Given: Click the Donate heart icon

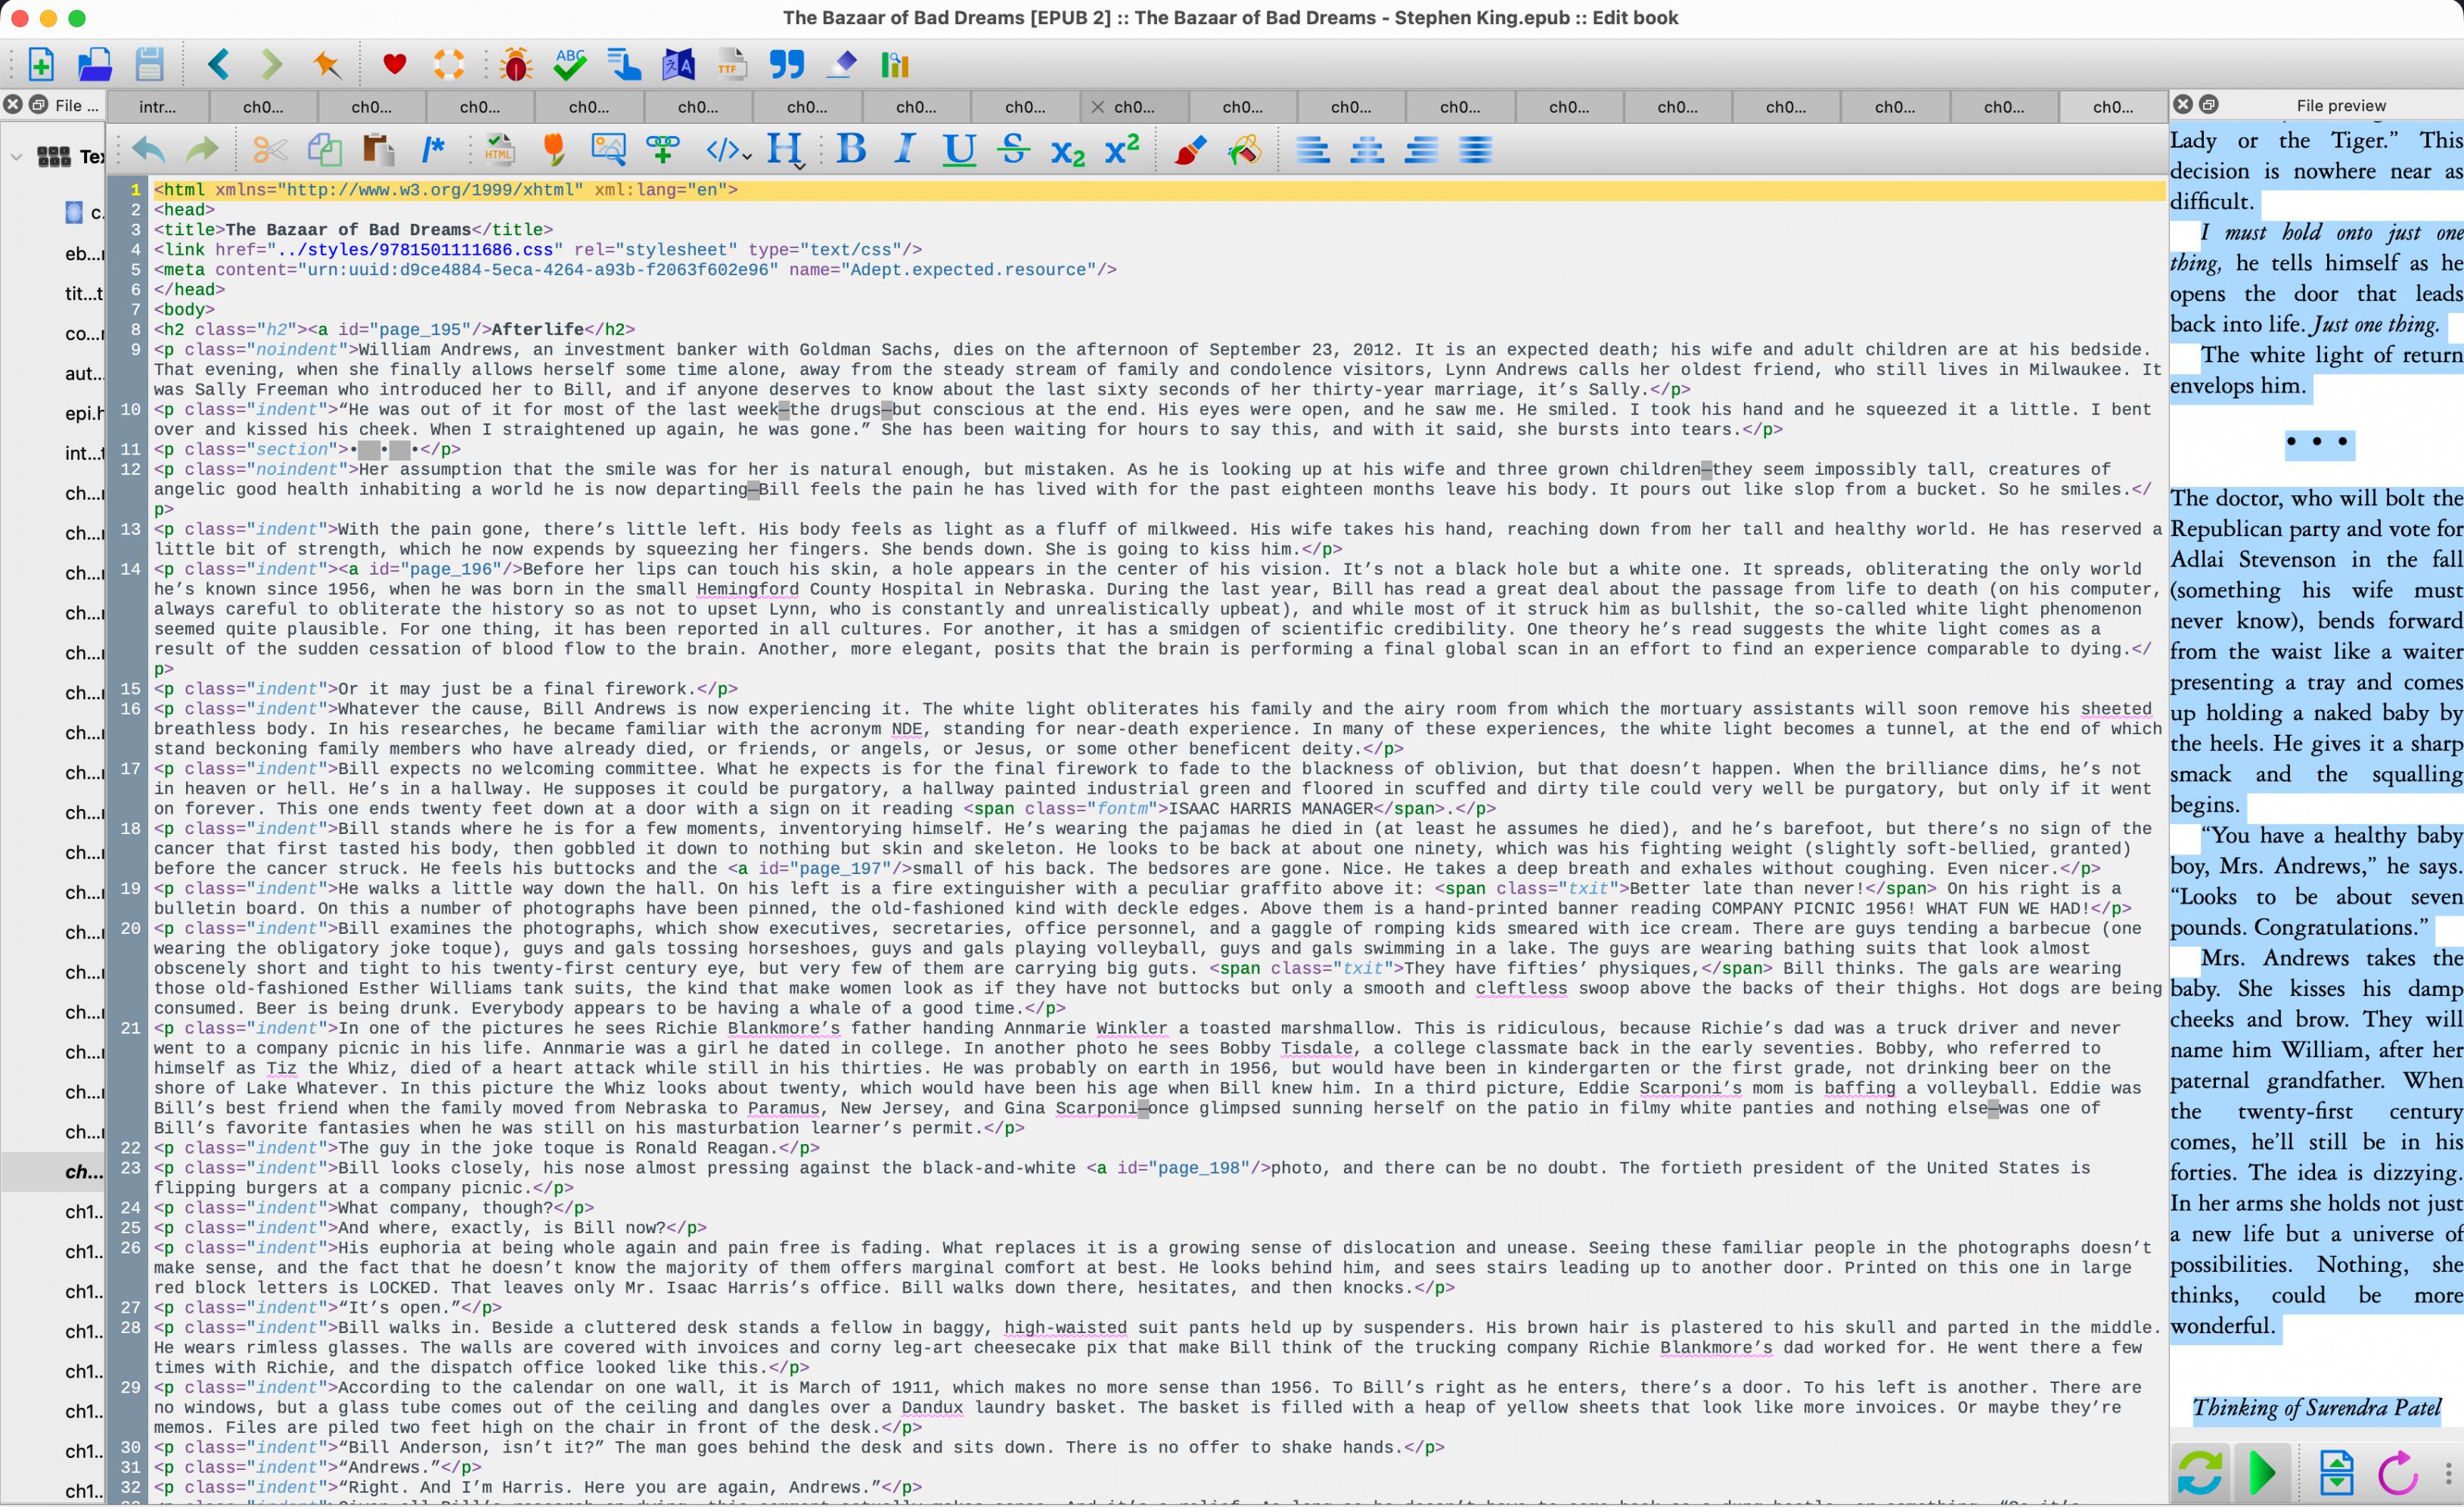Looking at the screenshot, I should (394, 65).
